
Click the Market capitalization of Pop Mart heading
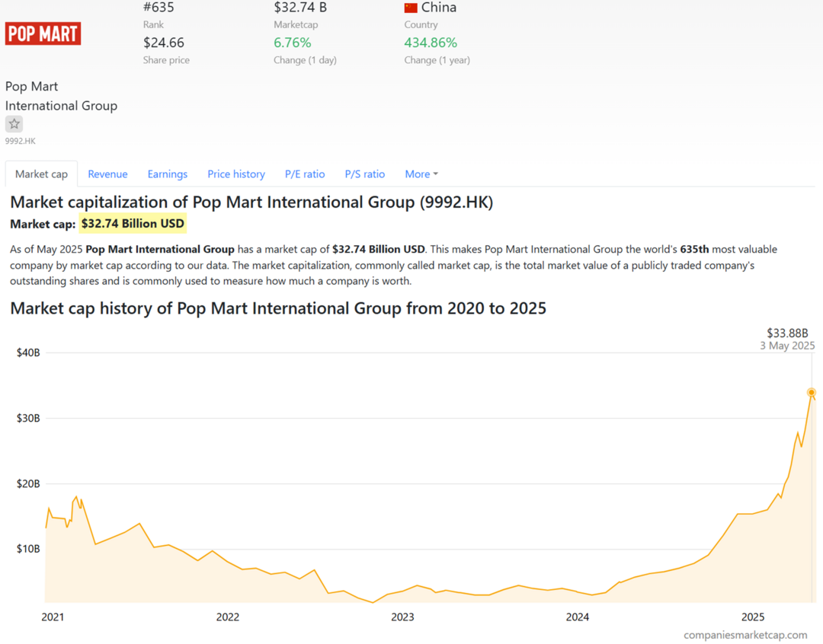[x=251, y=202]
